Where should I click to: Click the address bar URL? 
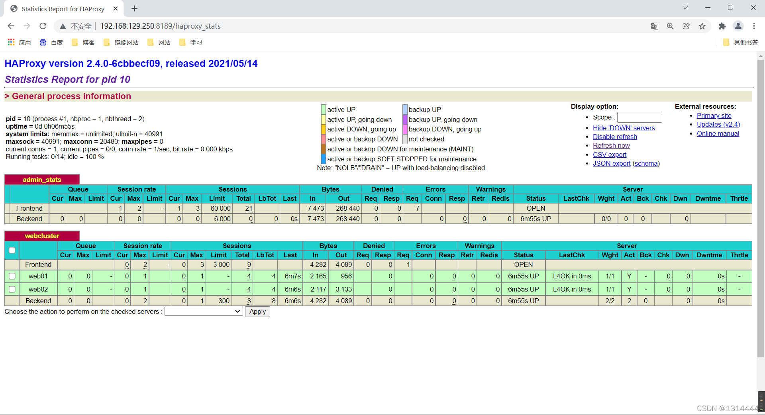[160, 26]
